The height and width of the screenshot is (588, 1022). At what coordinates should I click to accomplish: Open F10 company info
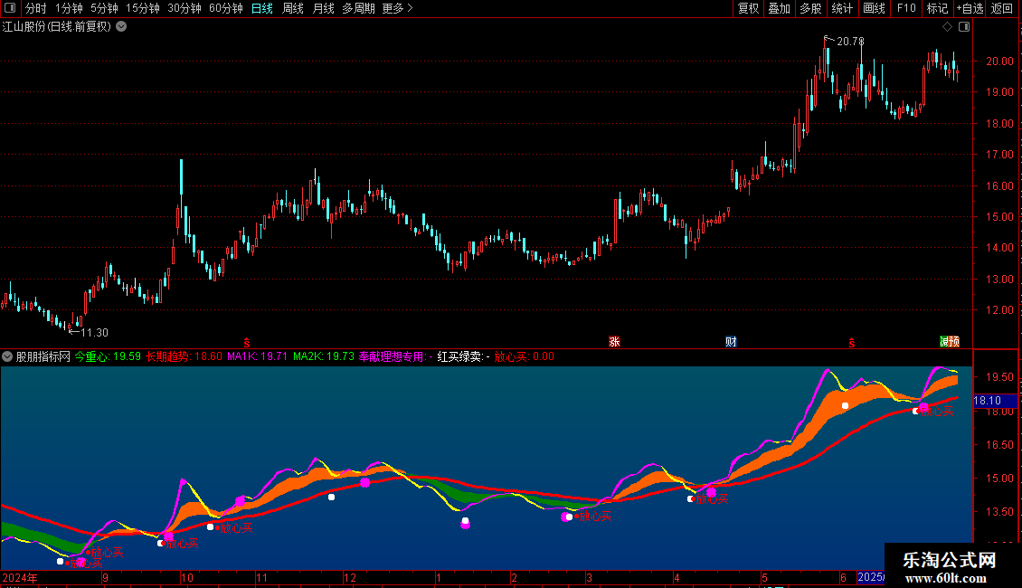pos(906,8)
